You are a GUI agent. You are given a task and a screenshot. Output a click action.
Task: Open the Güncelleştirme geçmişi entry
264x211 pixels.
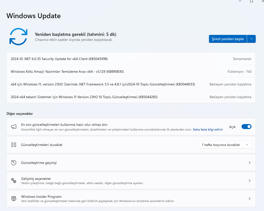point(39,163)
